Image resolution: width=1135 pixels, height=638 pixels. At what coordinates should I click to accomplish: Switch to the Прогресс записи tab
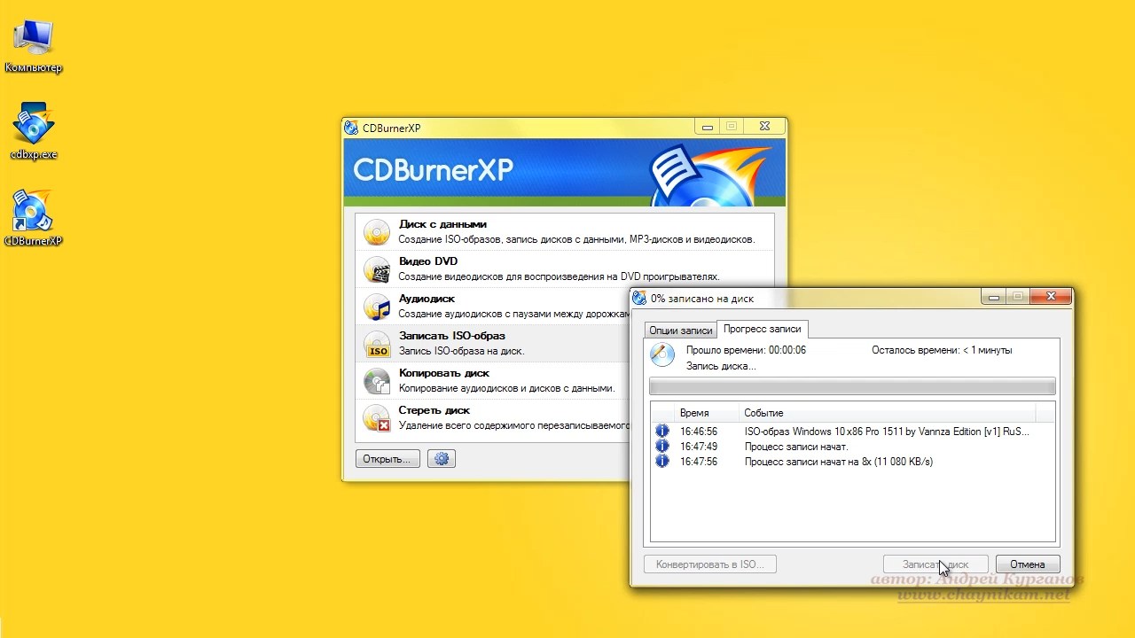(763, 329)
